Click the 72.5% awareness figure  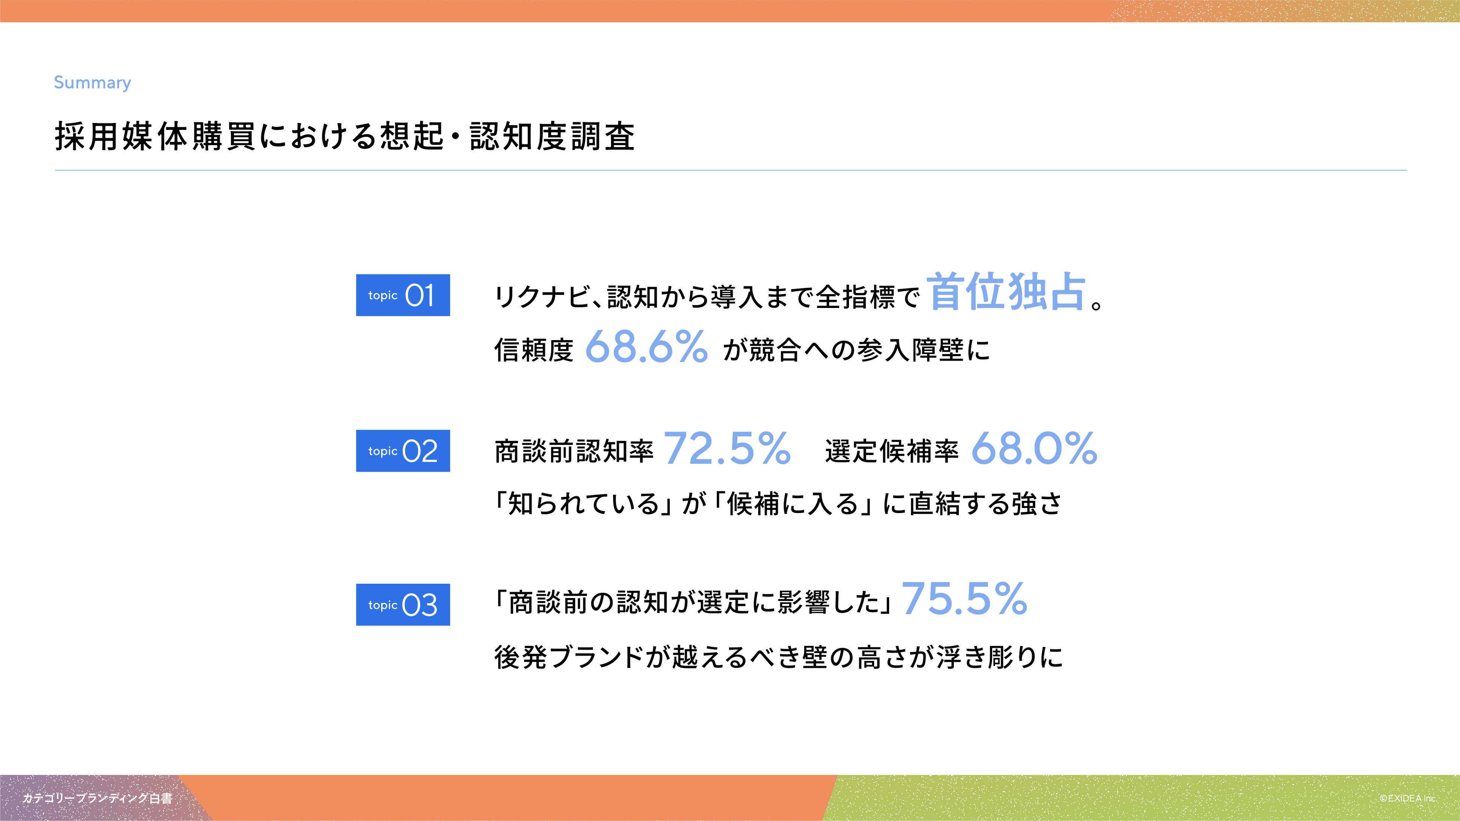pos(727,448)
